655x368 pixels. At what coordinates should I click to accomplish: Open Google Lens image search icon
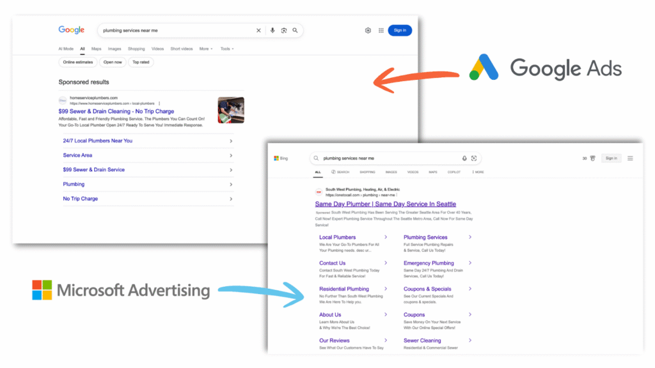284,31
